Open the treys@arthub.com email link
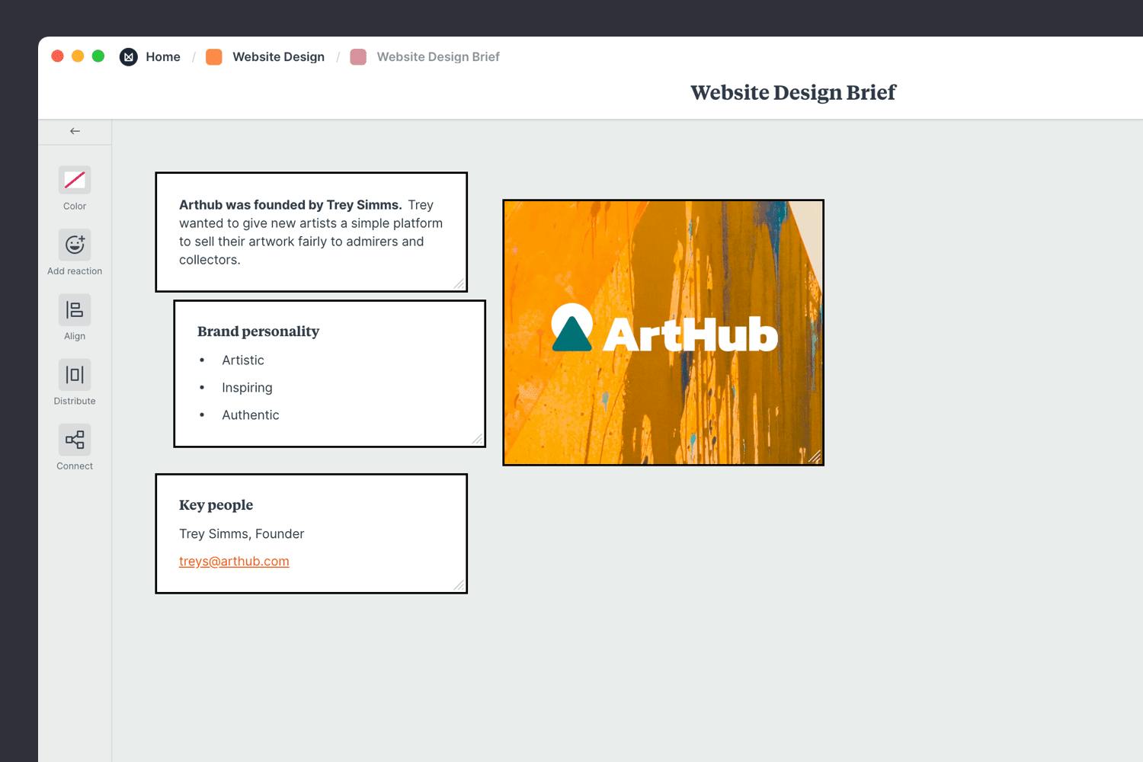The image size is (1143, 762). click(x=234, y=561)
